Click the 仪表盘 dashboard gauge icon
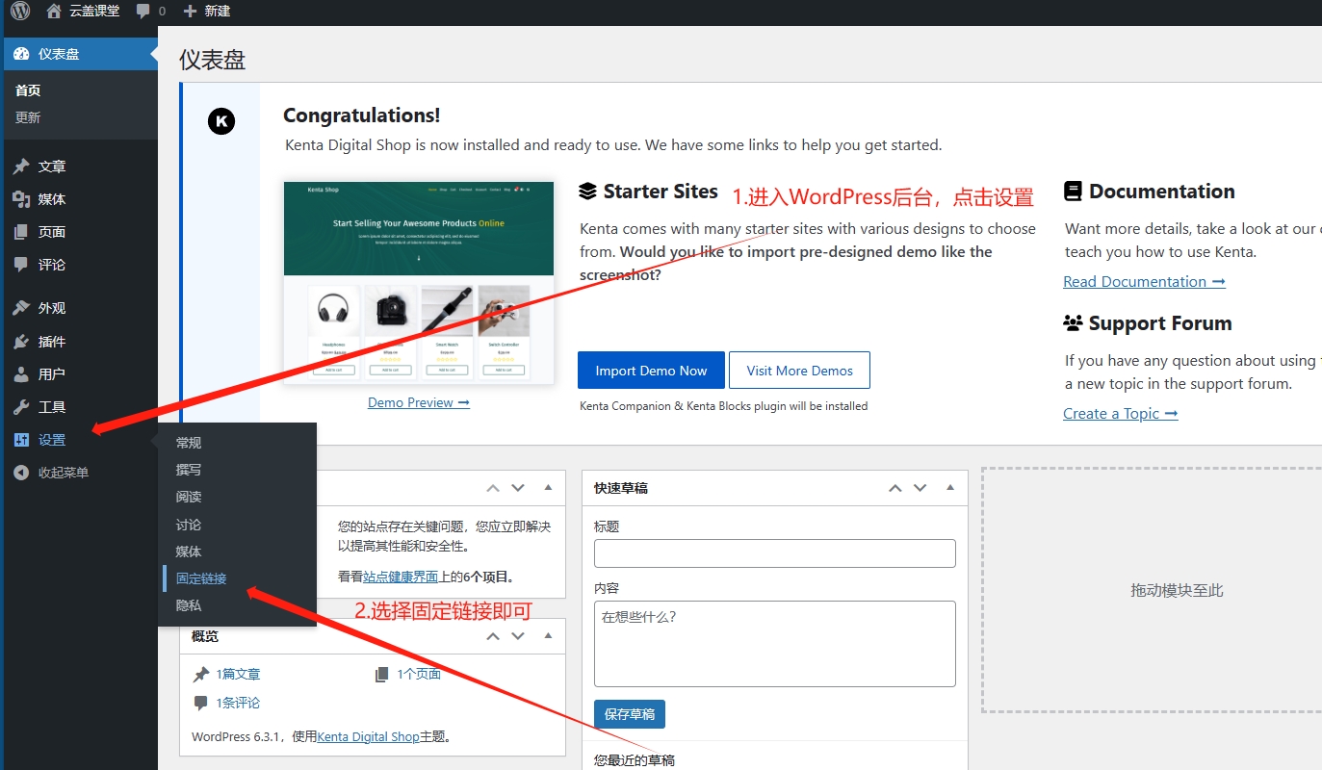 21,54
